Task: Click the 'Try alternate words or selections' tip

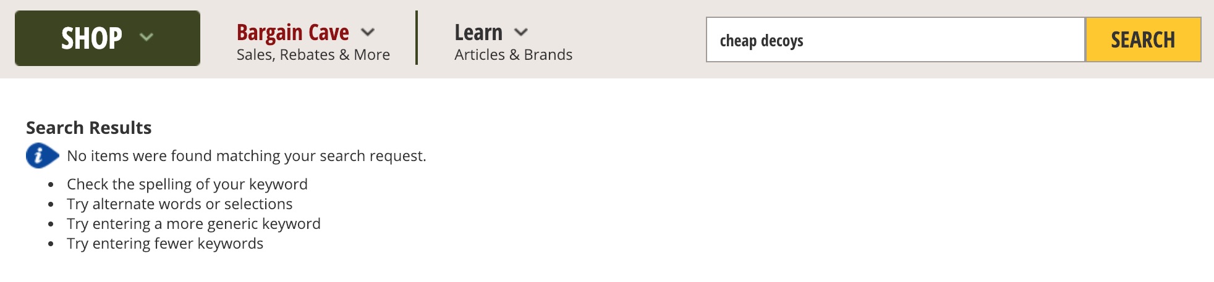Action: (x=179, y=204)
